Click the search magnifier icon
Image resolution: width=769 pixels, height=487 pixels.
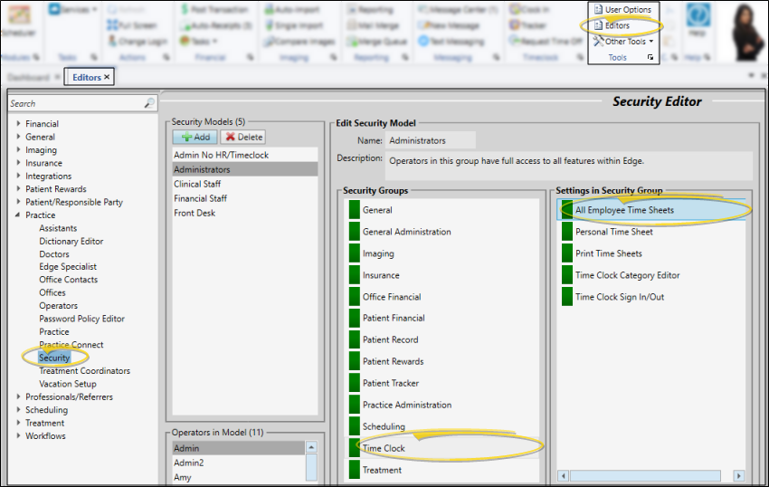(x=149, y=104)
